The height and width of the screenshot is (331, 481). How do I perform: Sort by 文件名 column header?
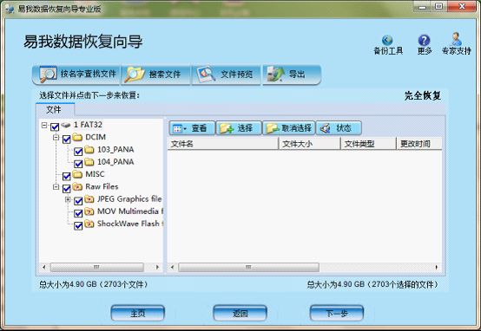tap(223, 144)
